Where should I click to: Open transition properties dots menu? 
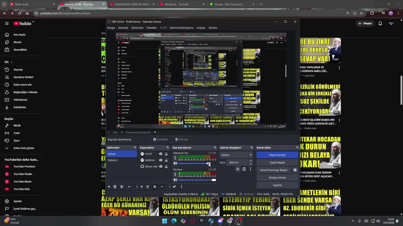pos(250,169)
